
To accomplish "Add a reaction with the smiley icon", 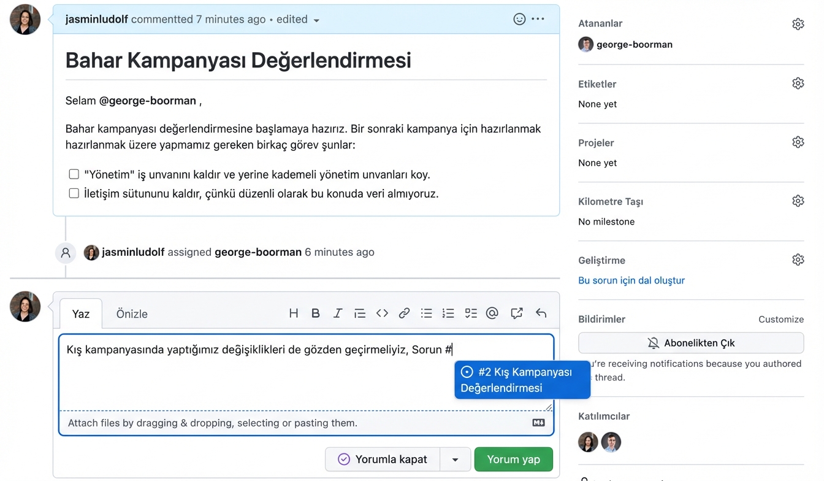I will tap(519, 18).
